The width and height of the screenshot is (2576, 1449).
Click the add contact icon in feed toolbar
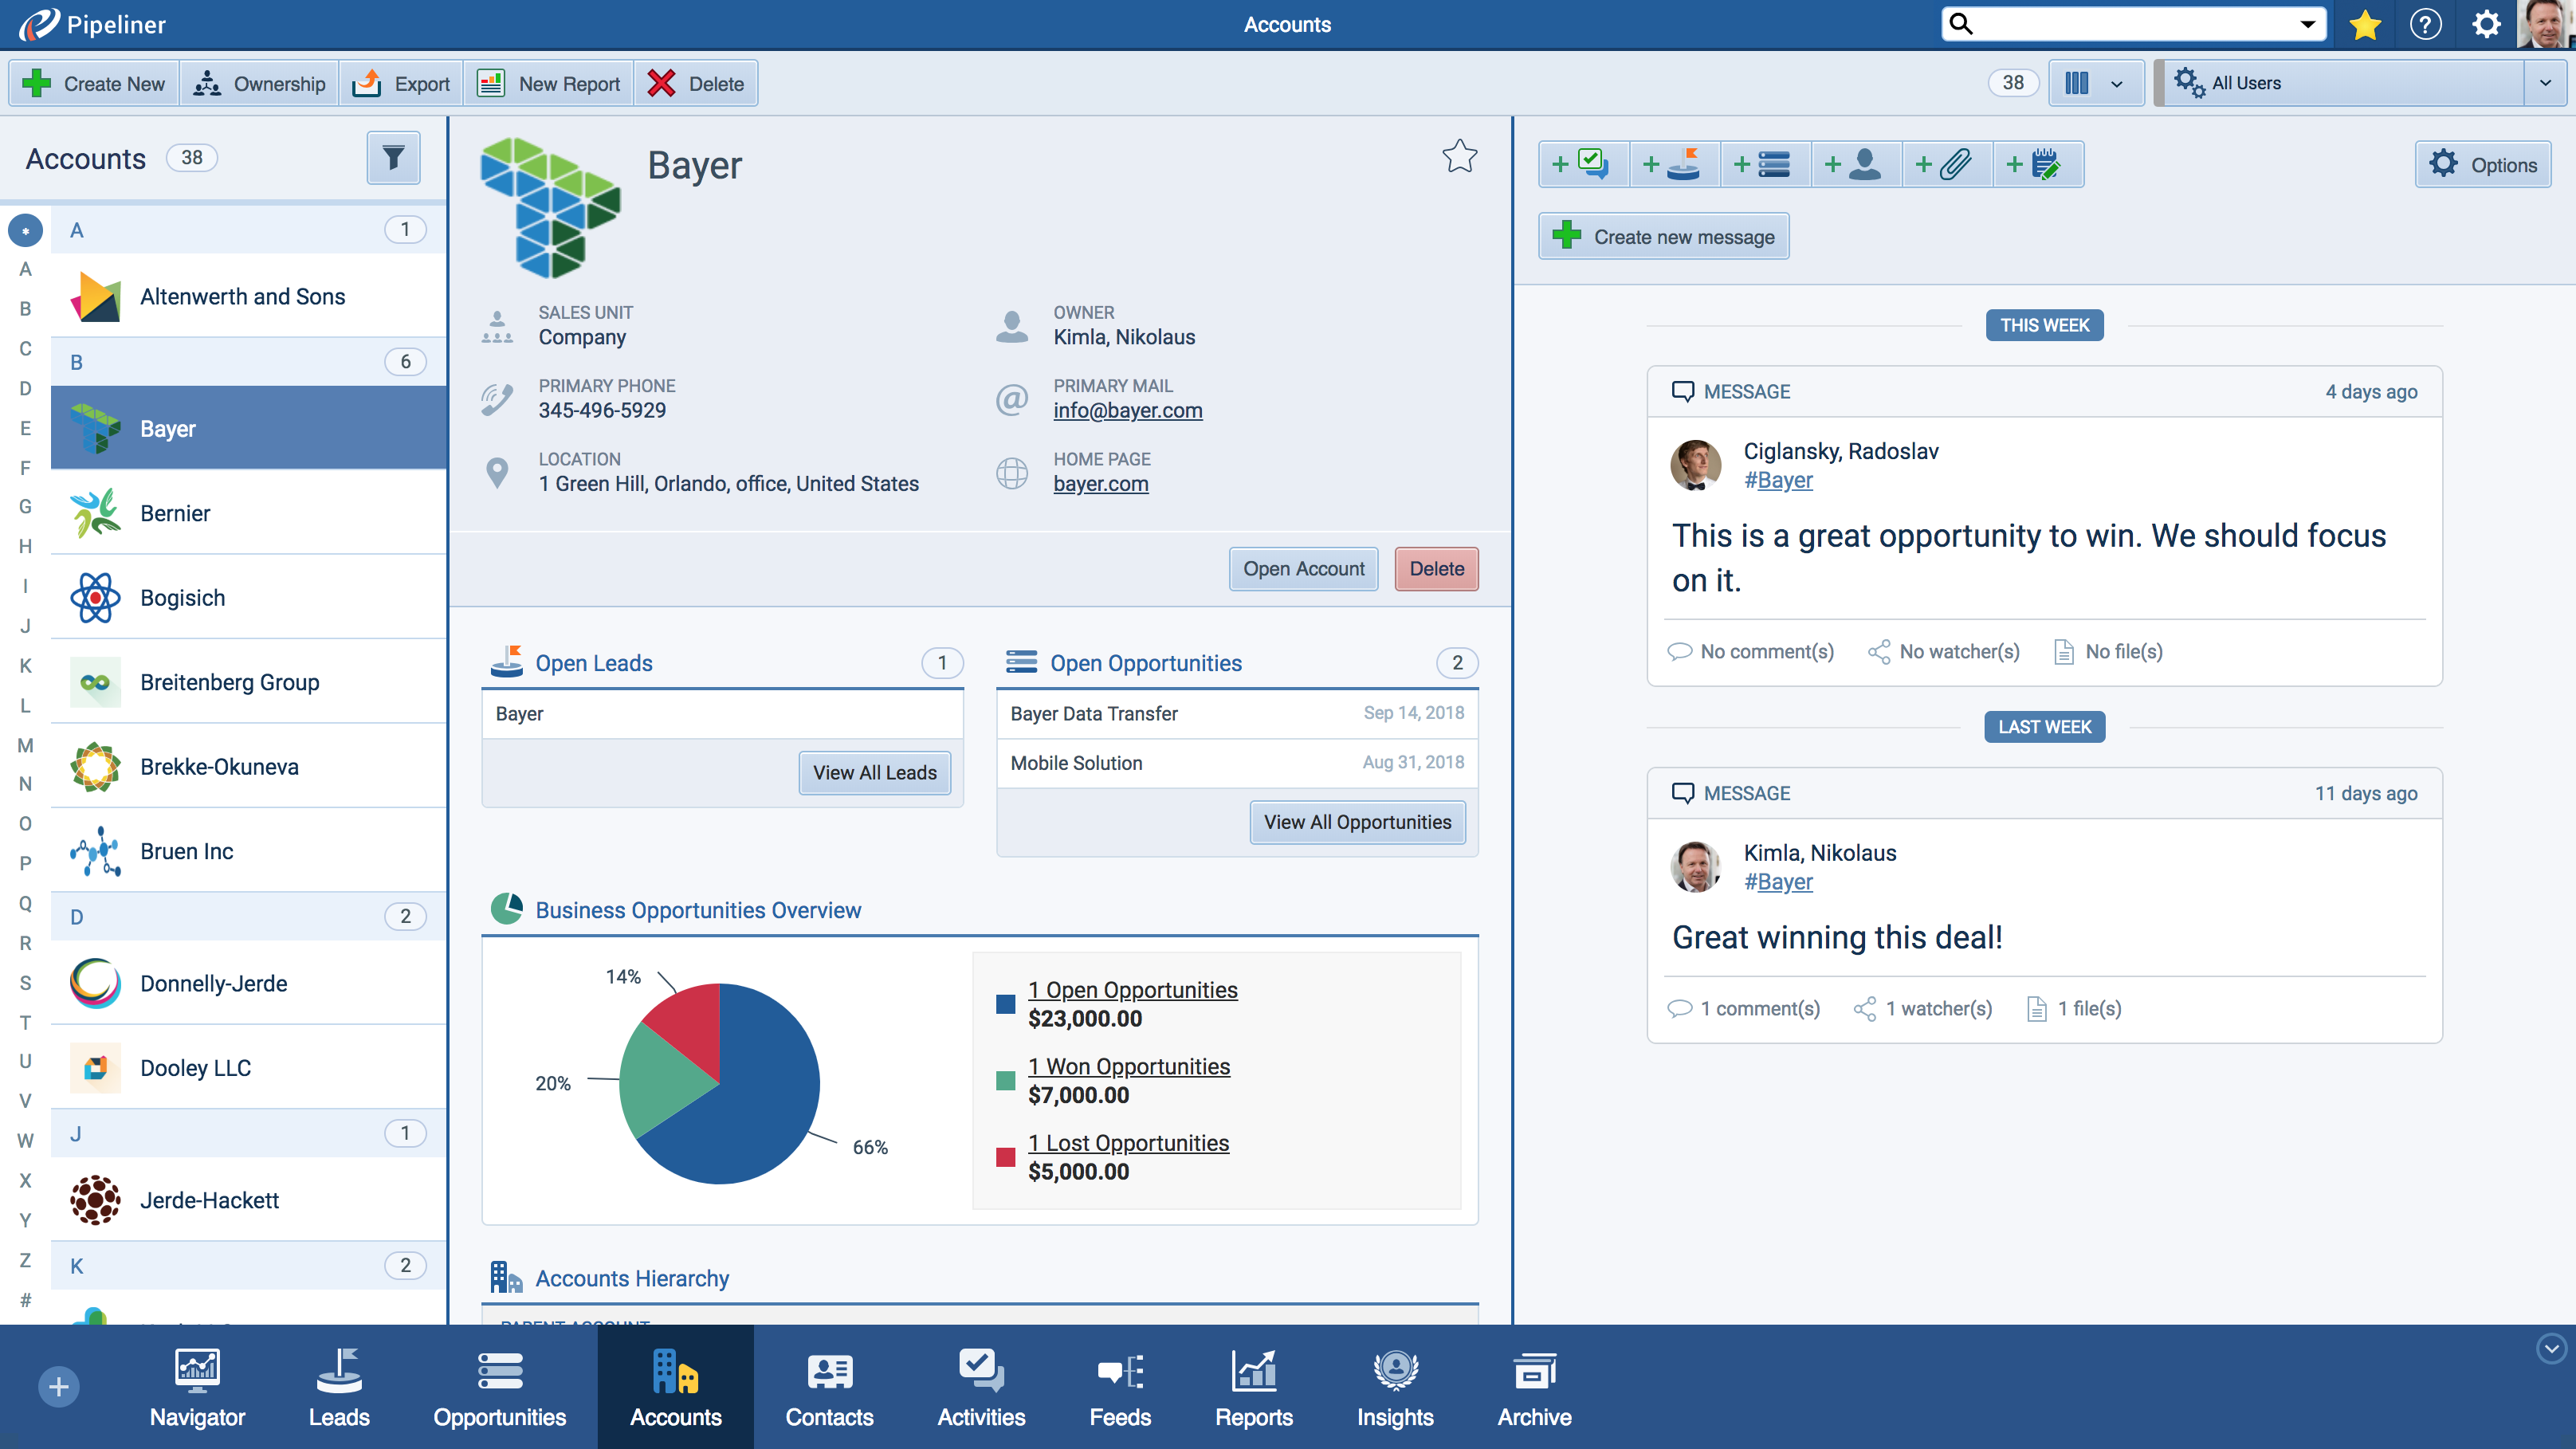coord(1856,164)
